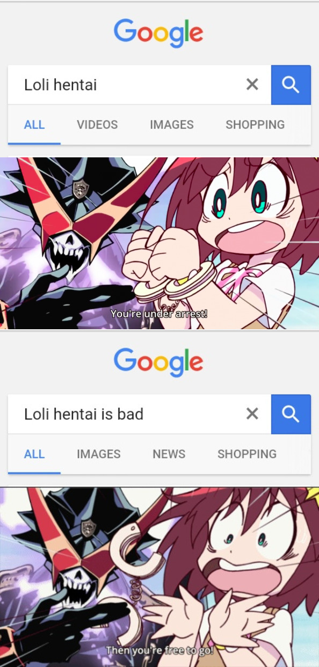Click the anime frame showing handcuffed fists
The width and height of the screenshot is (319, 667).
(160, 243)
